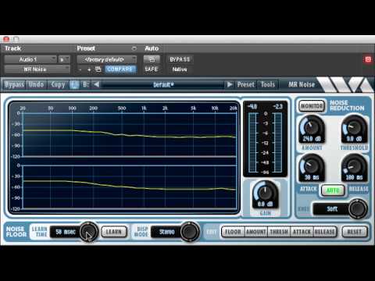This screenshot has height=281, width=375.
Task: Click the Attack knob
Action: [312, 165]
